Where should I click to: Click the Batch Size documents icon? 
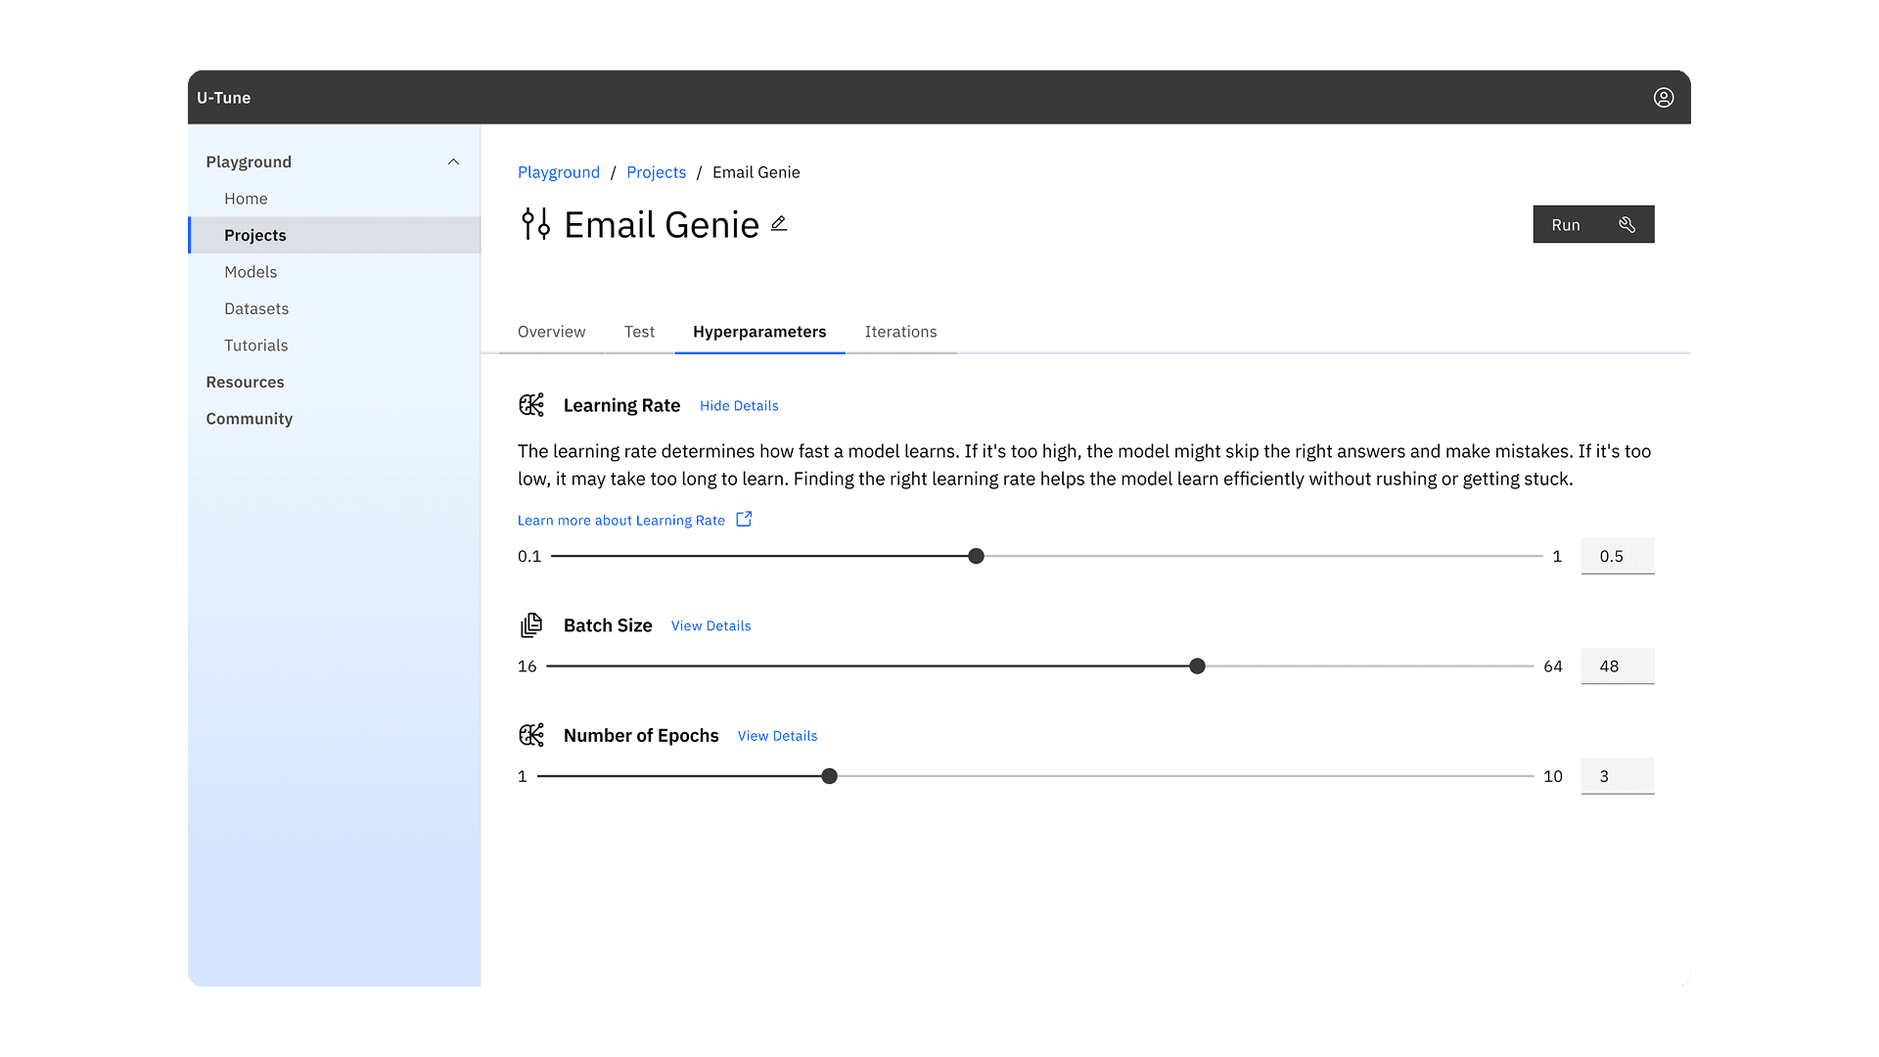[x=531, y=625]
